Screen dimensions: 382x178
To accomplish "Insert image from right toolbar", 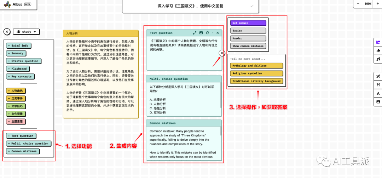I will [378, 102].
